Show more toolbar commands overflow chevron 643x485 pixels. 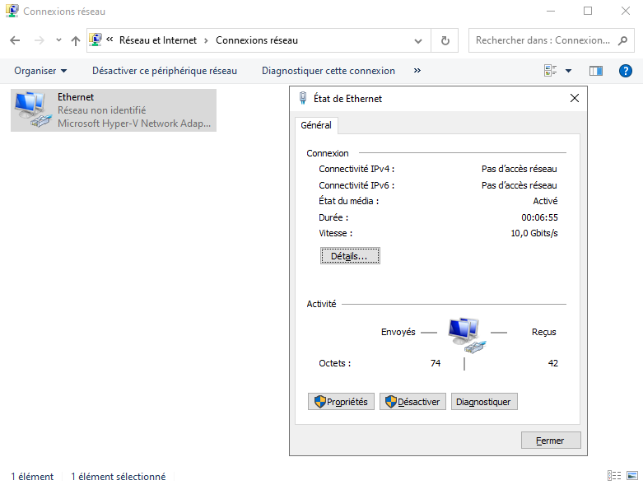click(x=417, y=71)
